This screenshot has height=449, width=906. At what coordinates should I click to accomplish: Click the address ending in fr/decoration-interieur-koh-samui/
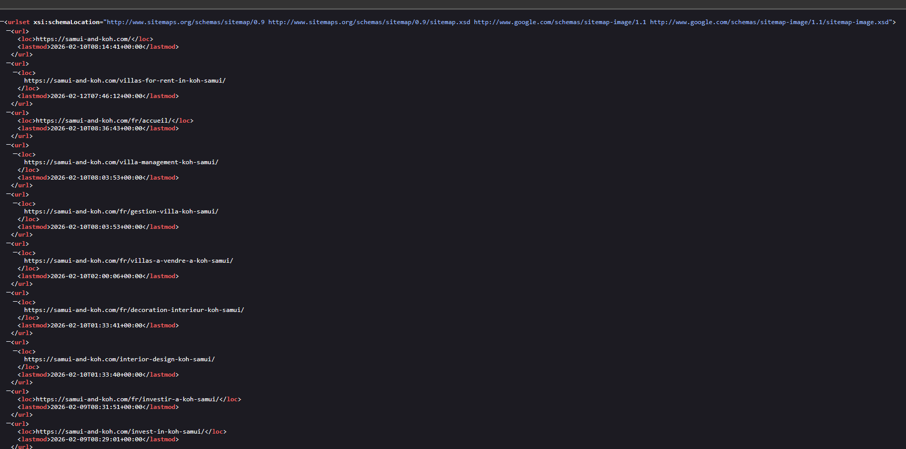(134, 310)
